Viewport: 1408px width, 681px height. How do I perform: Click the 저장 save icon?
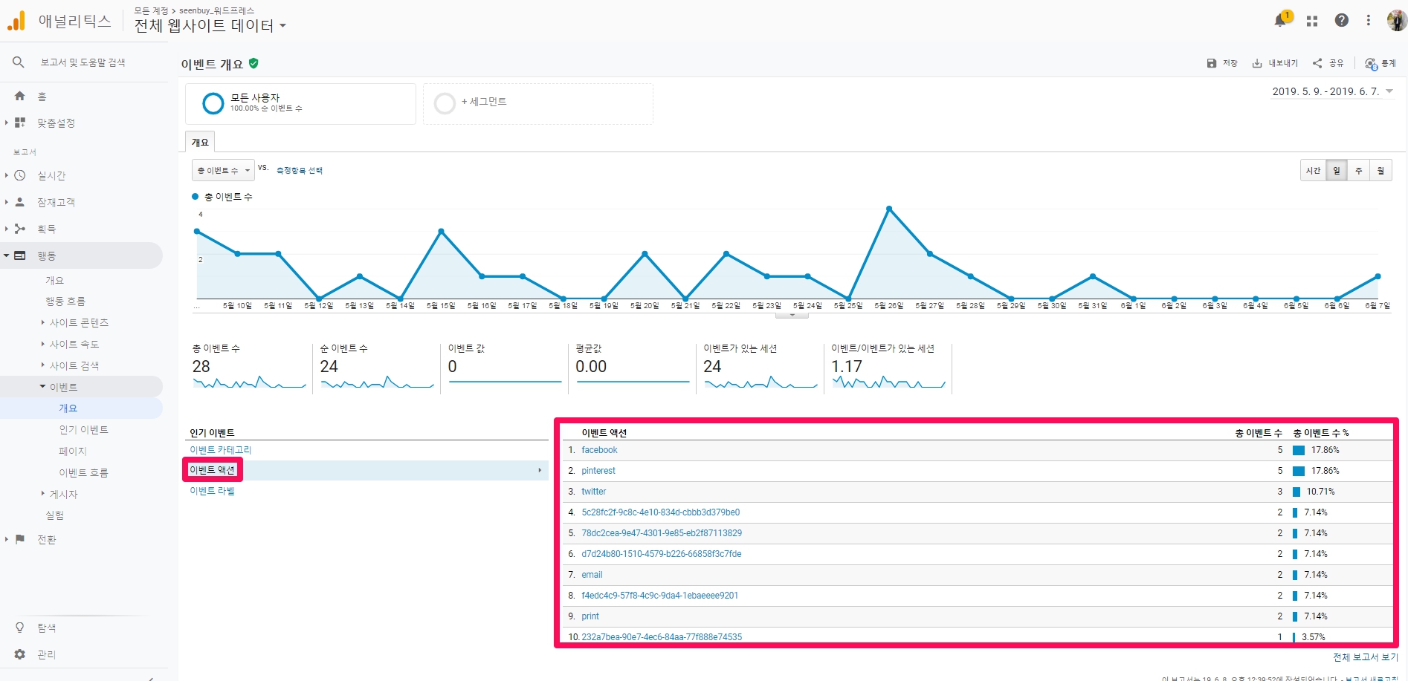click(x=1212, y=63)
